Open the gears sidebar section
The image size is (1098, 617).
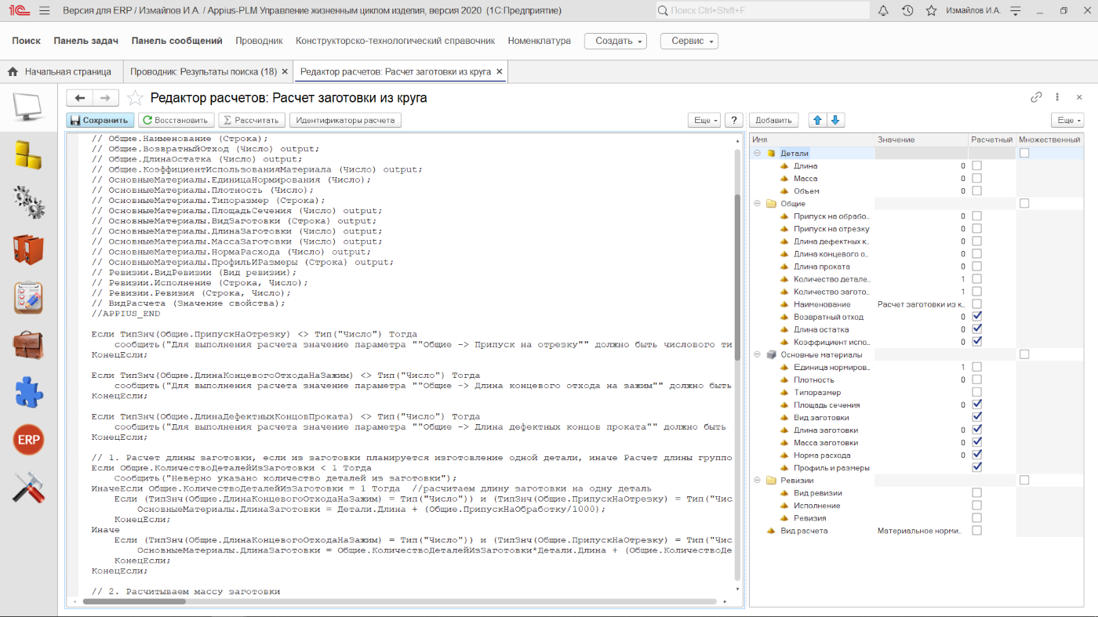(29, 201)
